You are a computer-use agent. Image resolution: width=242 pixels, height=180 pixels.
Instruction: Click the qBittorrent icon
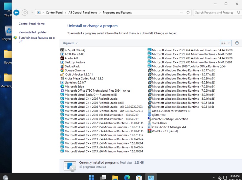149,115
